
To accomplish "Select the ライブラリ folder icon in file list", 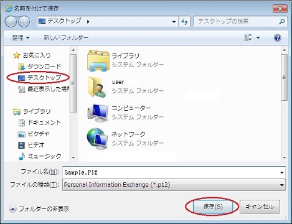I will pyautogui.click(x=98, y=60).
